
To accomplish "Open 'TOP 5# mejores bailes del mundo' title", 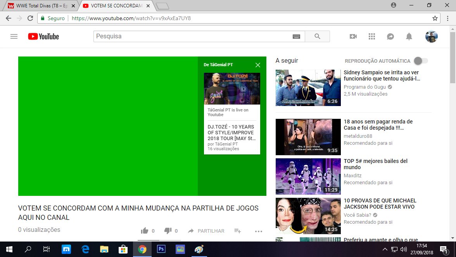I will coord(375,164).
